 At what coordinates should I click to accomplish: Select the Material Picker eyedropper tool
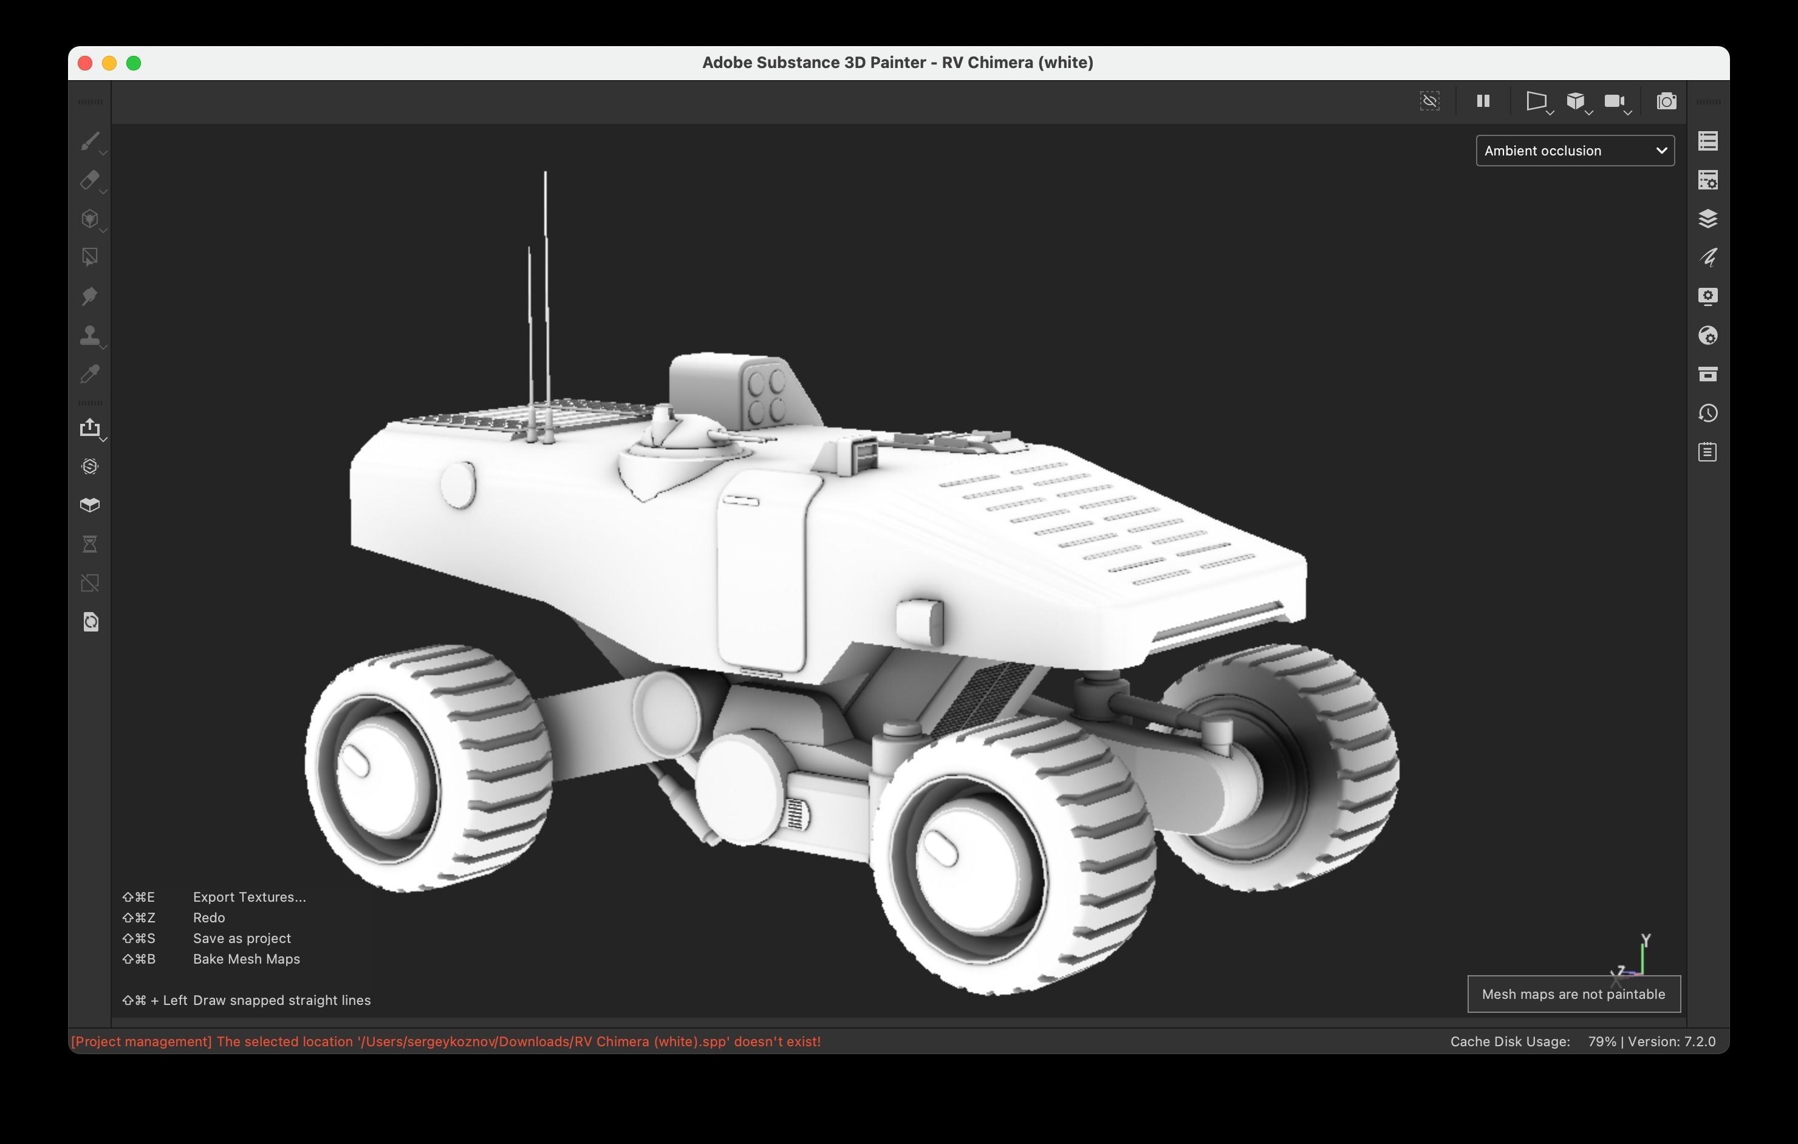click(90, 374)
